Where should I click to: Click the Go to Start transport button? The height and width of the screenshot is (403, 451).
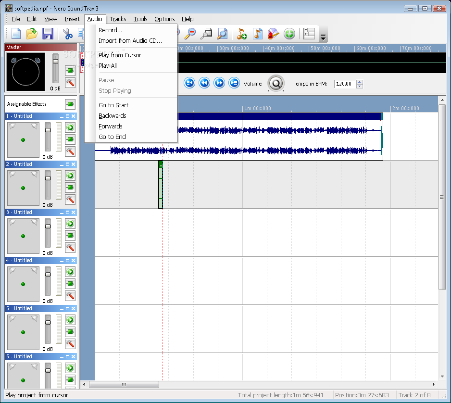click(189, 83)
